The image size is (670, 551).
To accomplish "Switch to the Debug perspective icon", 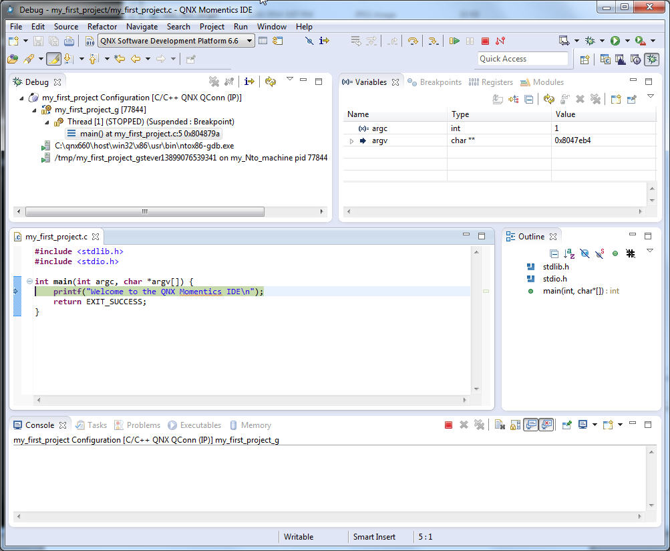I will tap(651, 60).
